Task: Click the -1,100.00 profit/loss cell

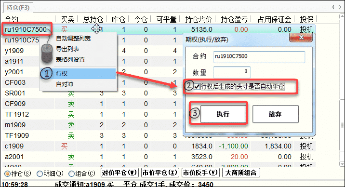Action: (233, 146)
